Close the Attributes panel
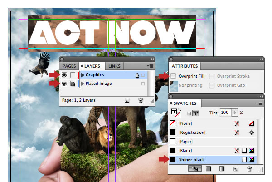The image size is (272, 182). click(171, 59)
